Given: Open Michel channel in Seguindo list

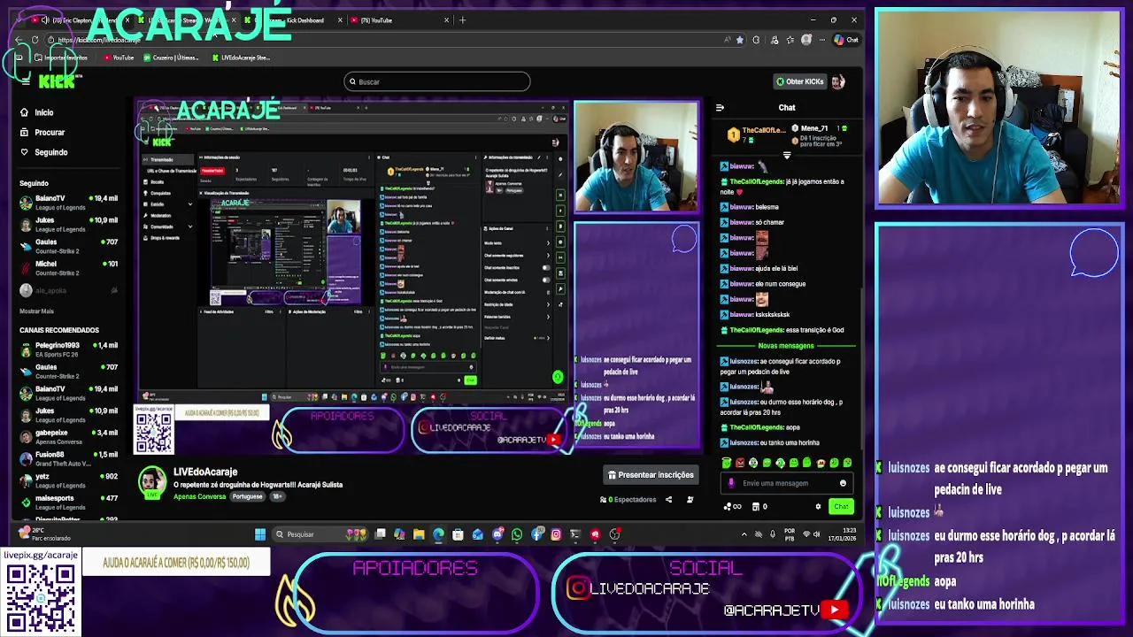Looking at the screenshot, I should tap(69, 268).
